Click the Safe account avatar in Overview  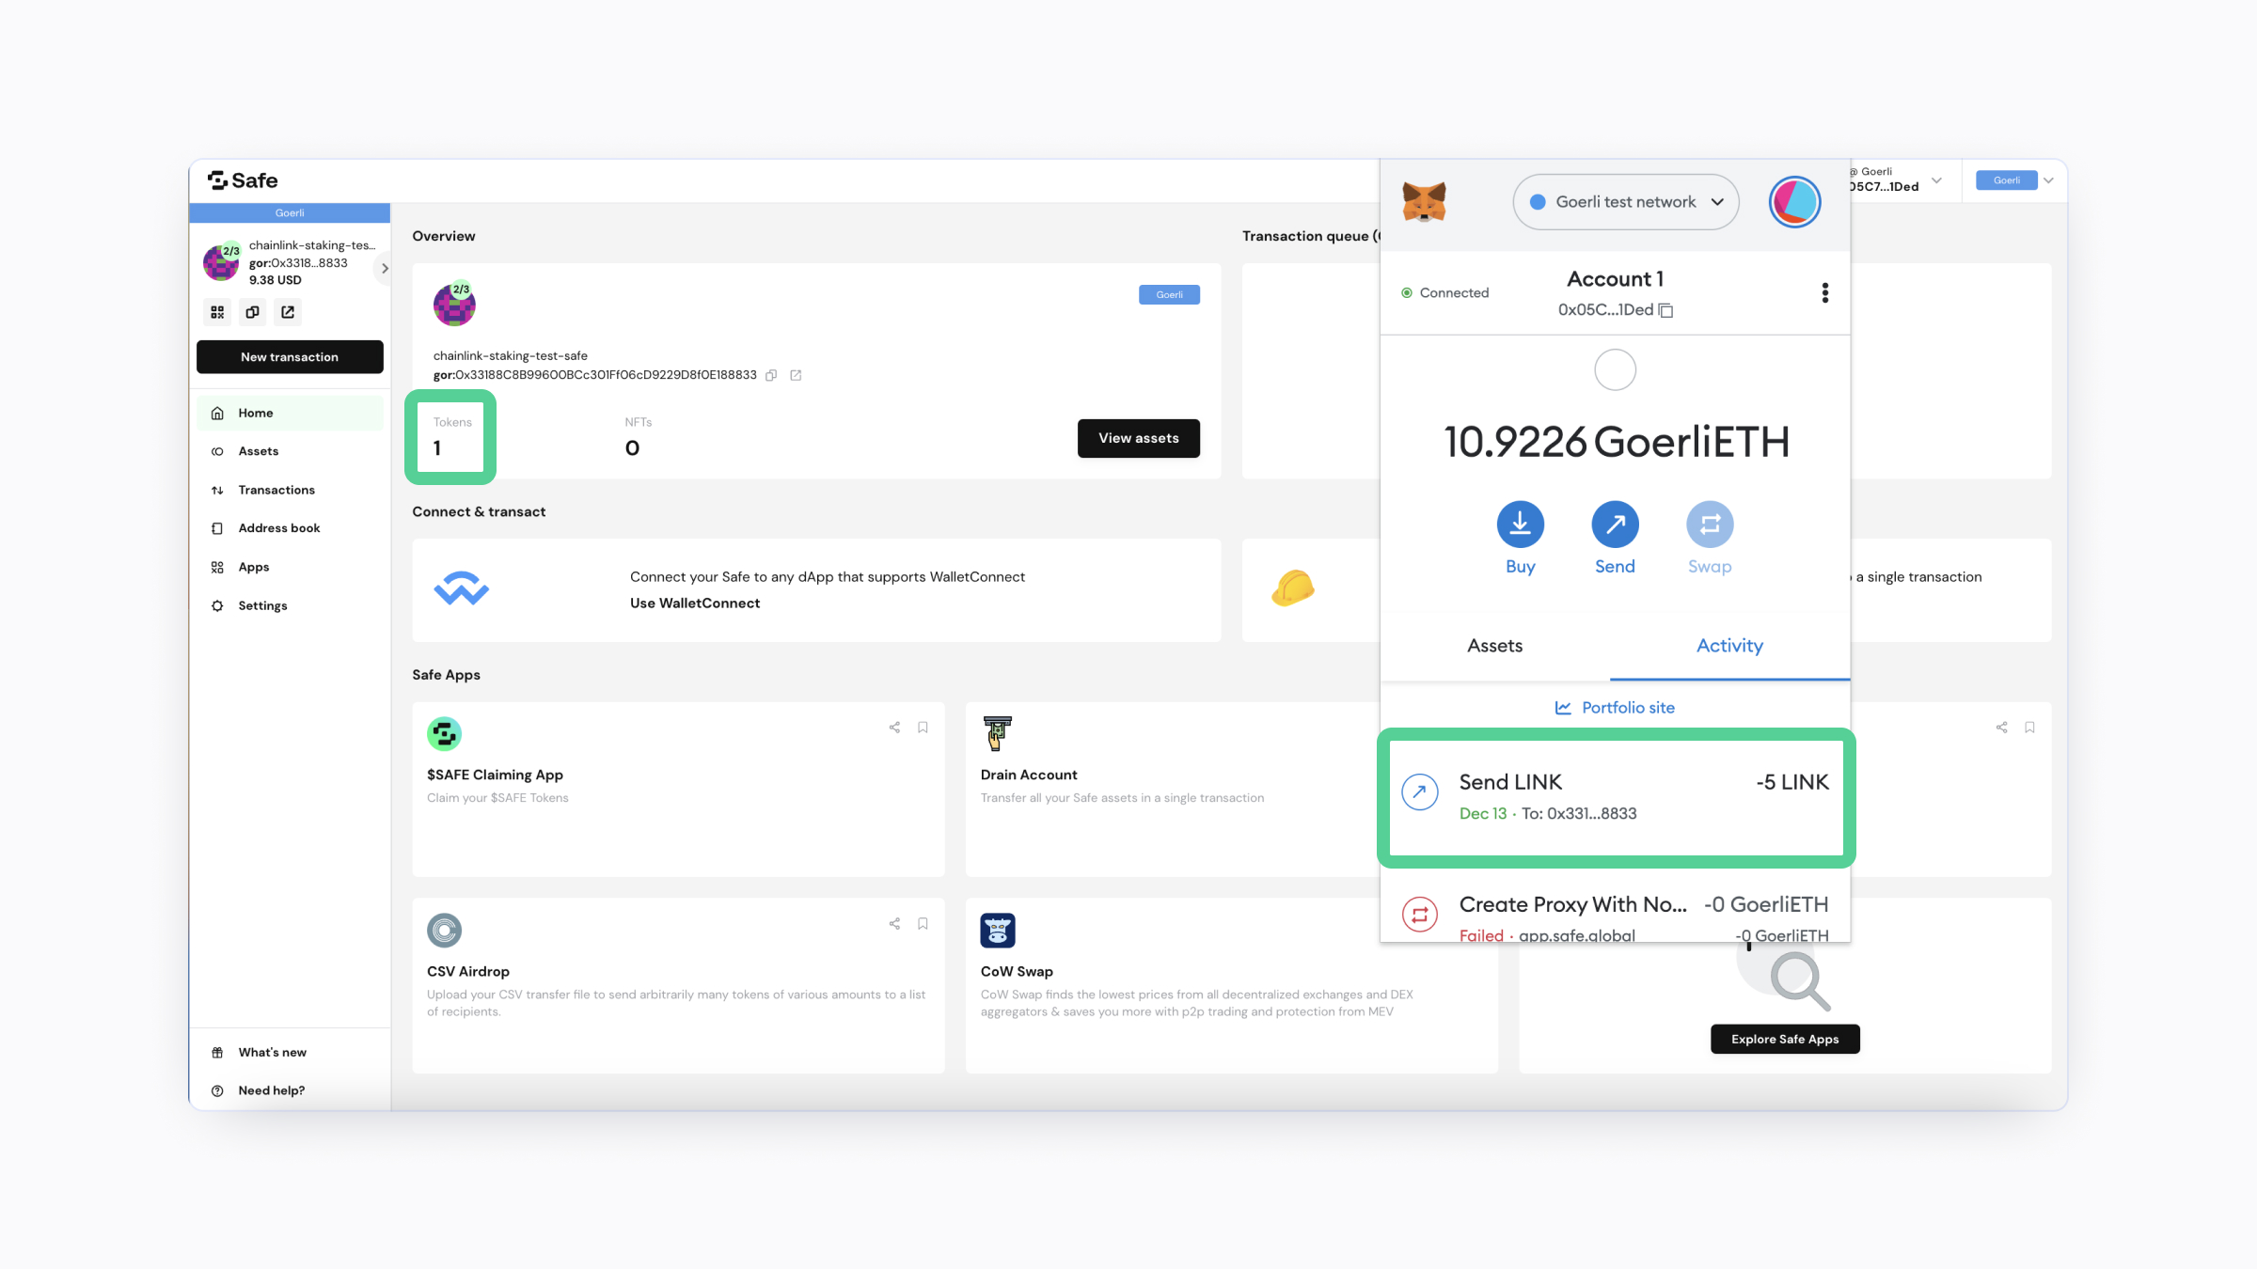coord(454,305)
